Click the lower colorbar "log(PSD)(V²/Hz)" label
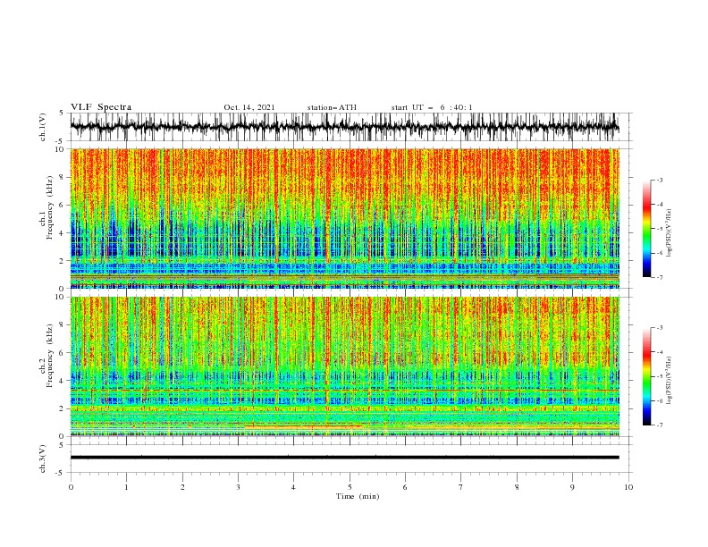The height and width of the screenshot is (547, 708). [670, 380]
